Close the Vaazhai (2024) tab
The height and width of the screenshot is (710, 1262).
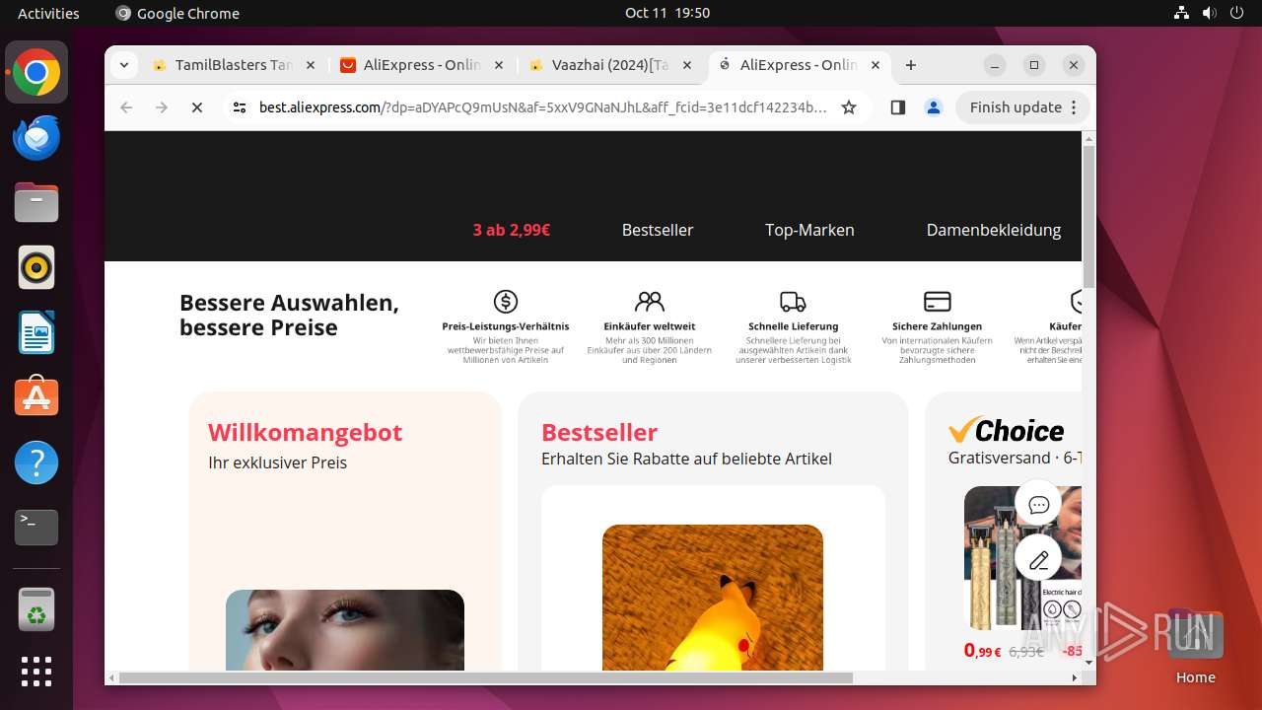[x=686, y=65]
